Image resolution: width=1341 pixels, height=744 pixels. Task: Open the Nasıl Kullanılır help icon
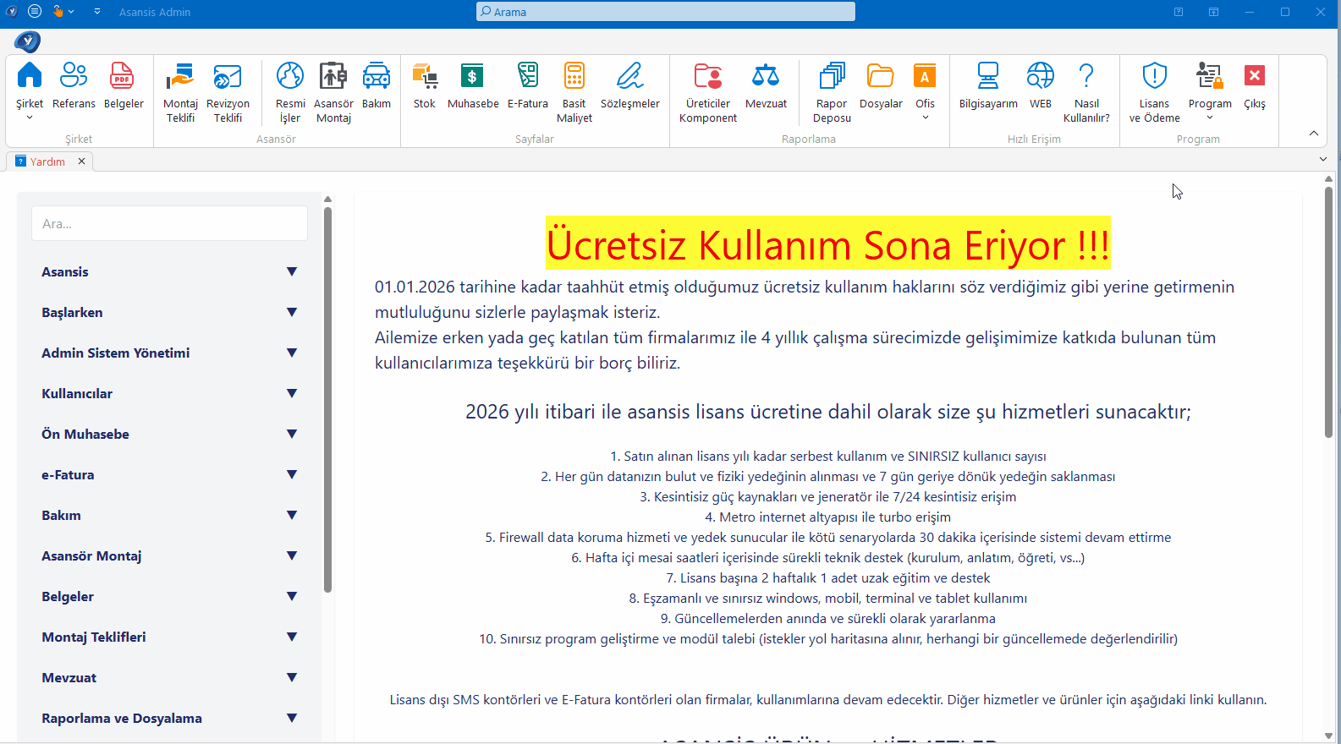1086,77
